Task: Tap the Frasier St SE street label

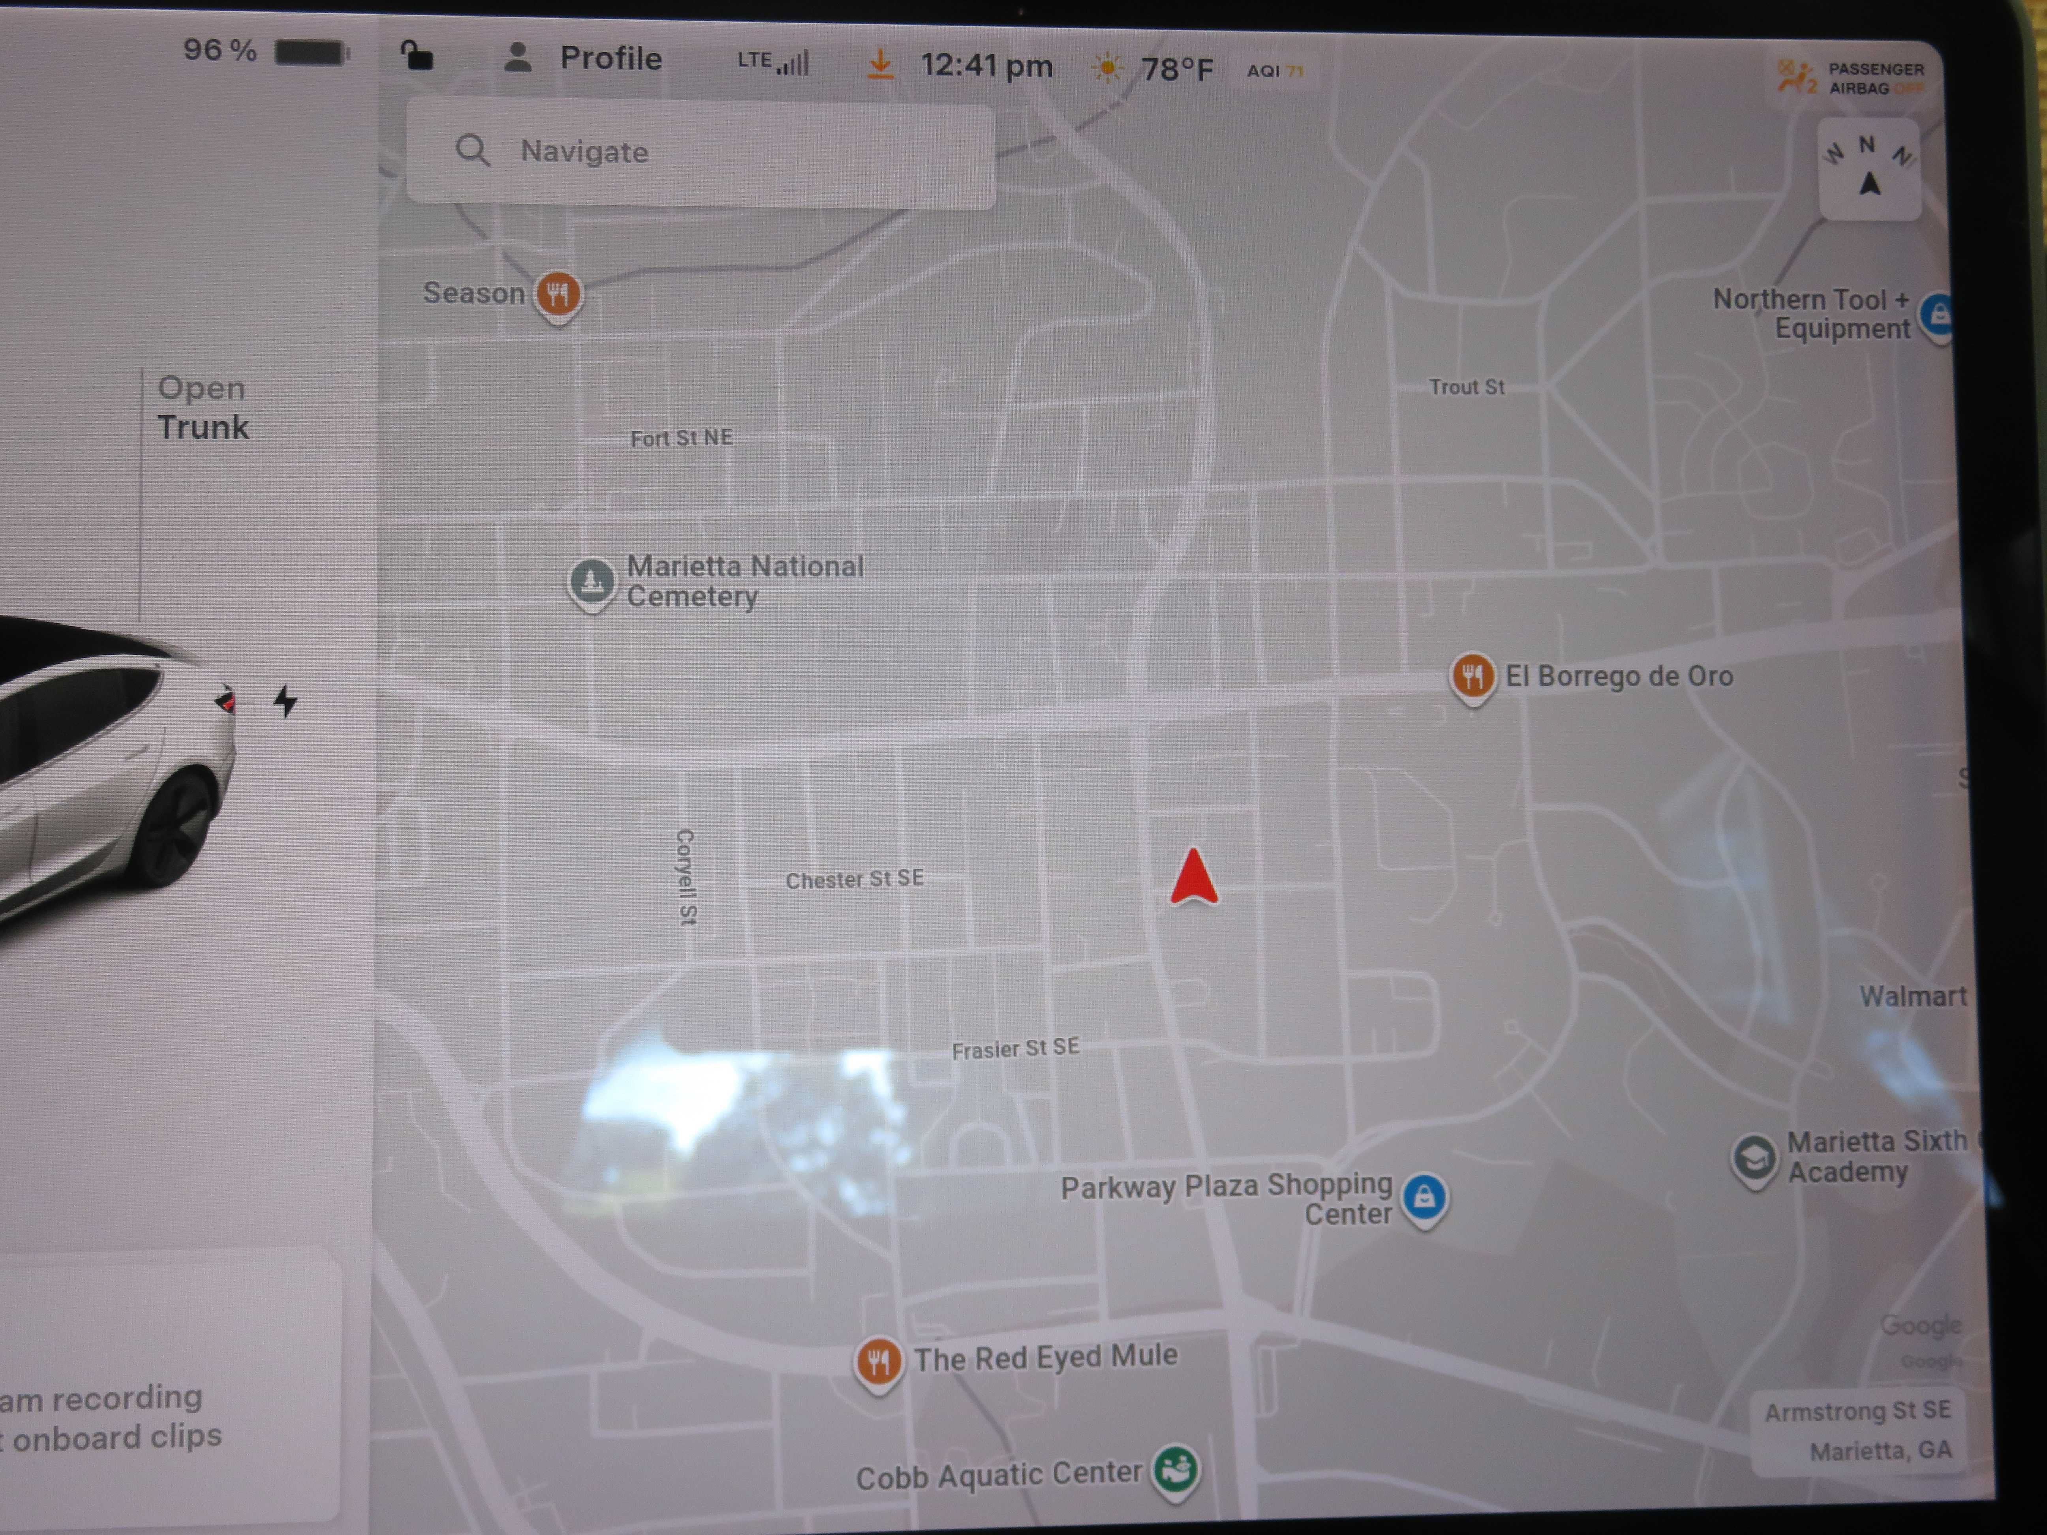Action: pyautogui.click(x=1015, y=1048)
